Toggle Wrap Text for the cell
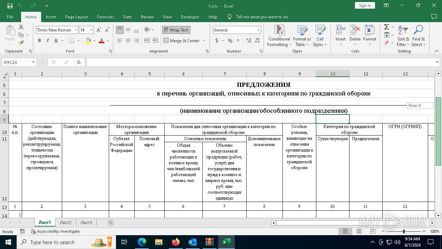 click(176, 30)
